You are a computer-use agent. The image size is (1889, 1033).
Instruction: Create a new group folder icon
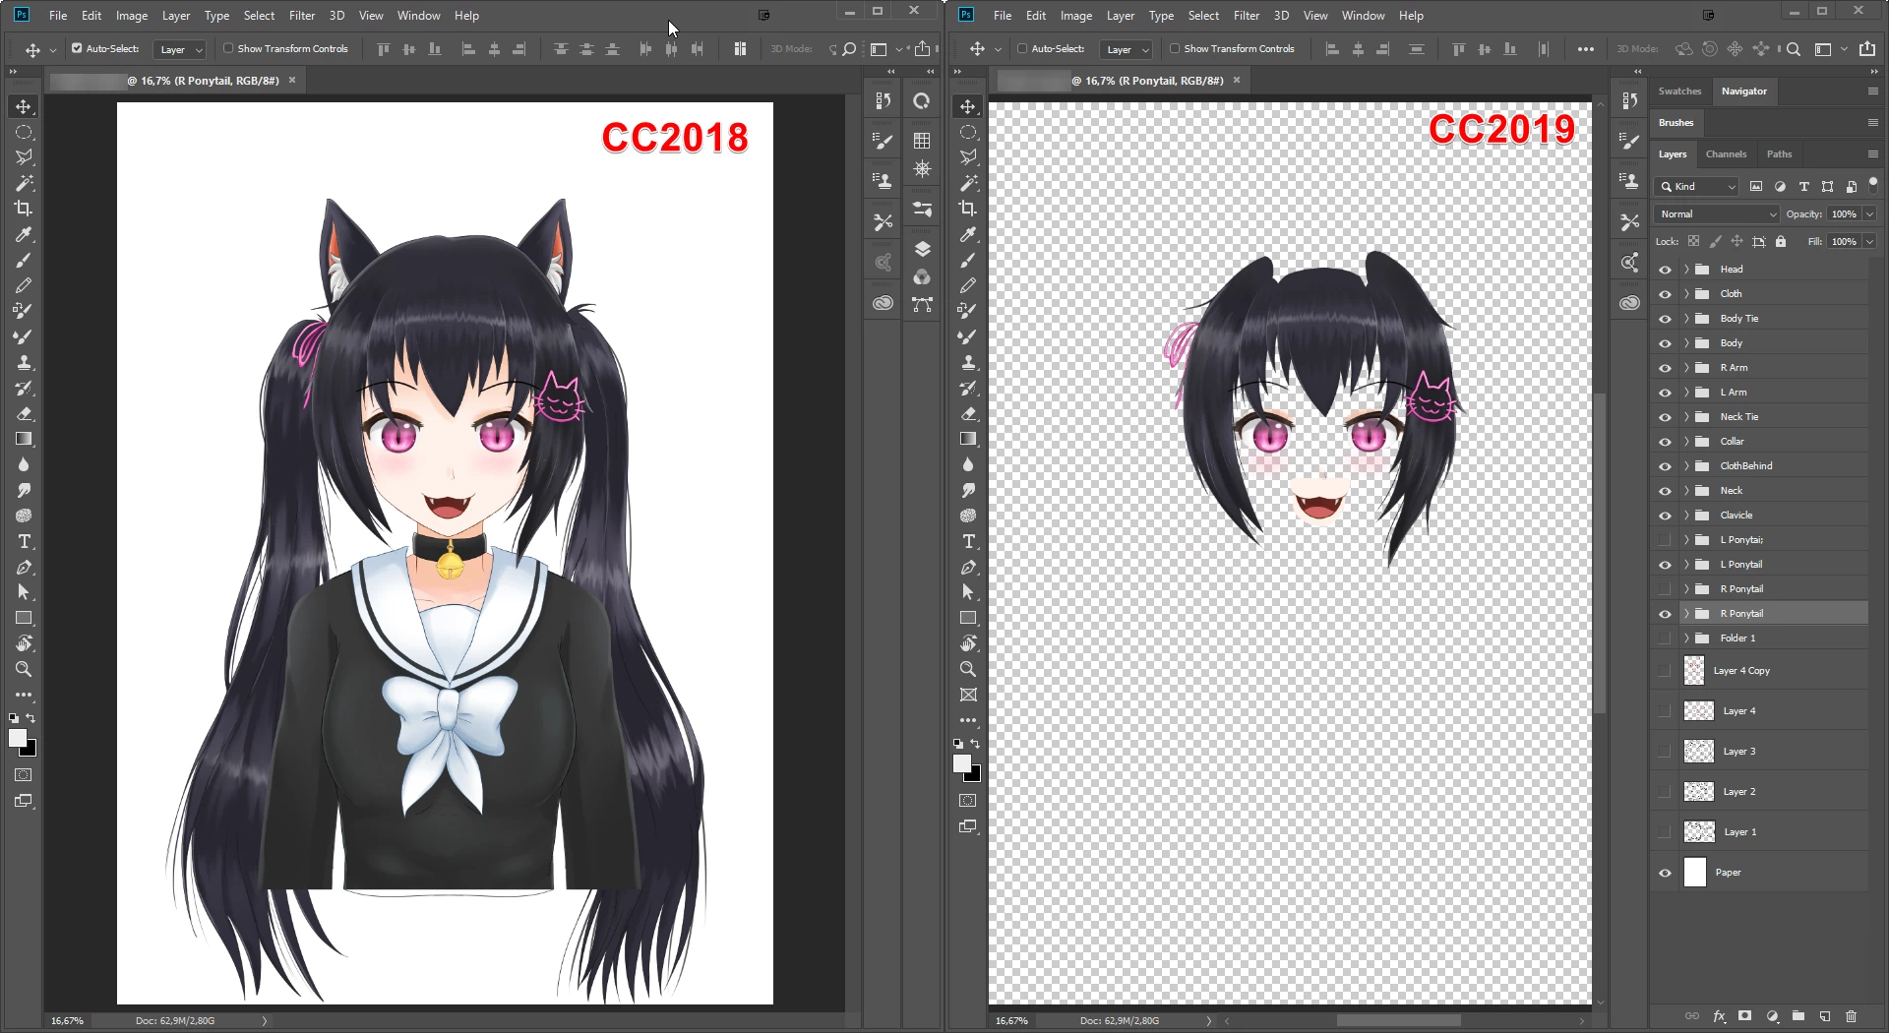coord(1798,1016)
